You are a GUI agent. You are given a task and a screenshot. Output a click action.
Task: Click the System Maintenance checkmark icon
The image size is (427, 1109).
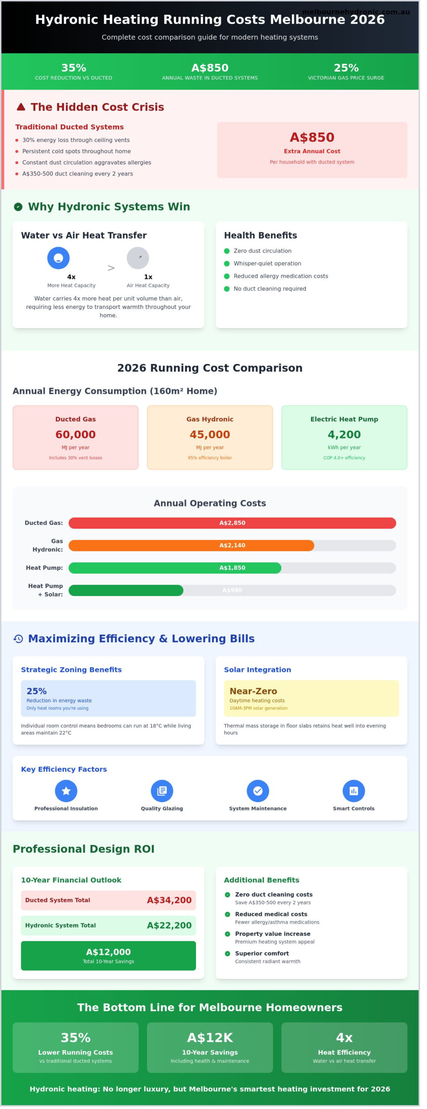[x=257, y=791]
